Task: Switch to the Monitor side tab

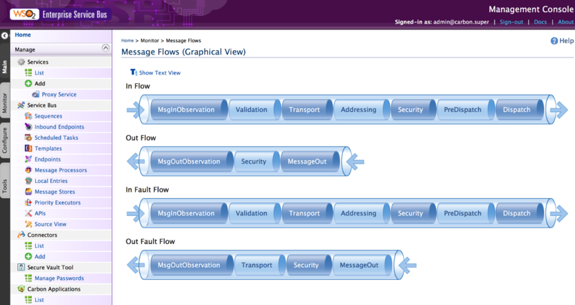Action: click(x=4, y=103)
